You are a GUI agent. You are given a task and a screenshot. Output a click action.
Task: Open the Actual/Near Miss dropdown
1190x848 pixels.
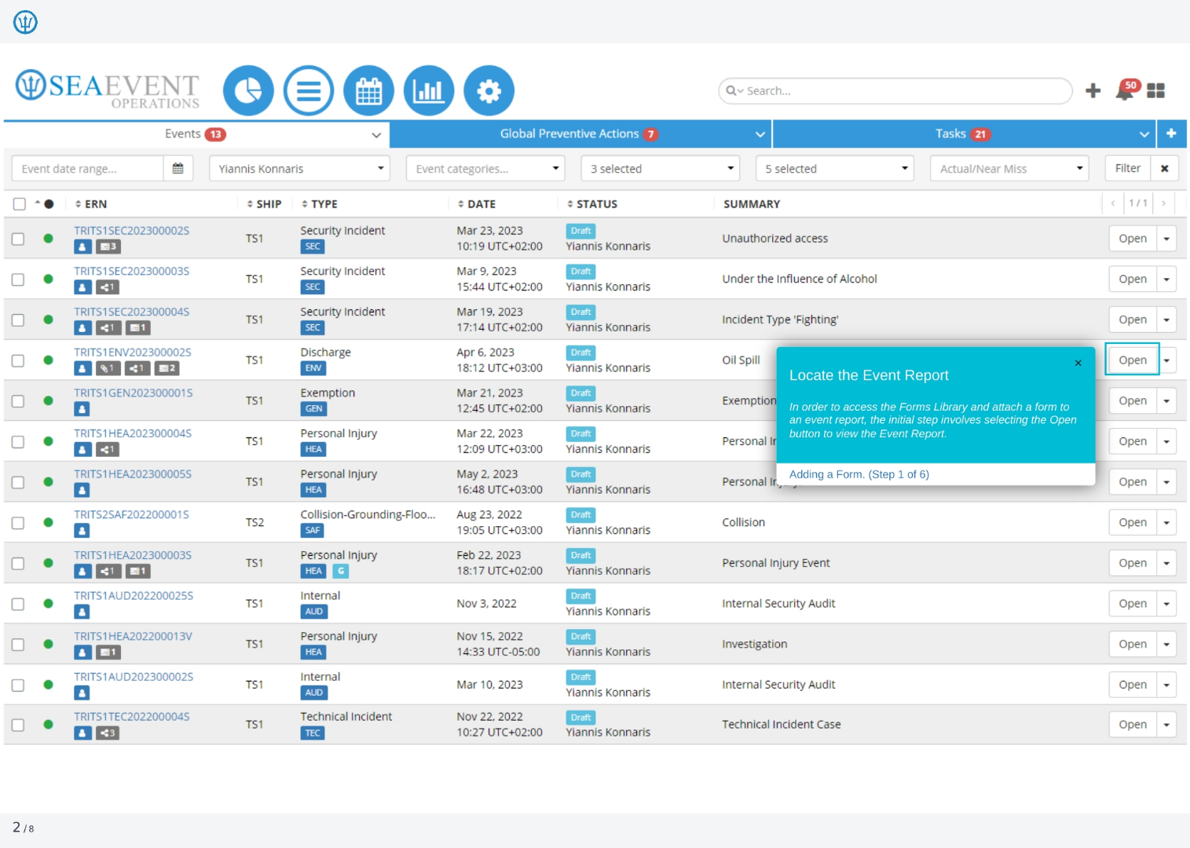click(x=1009, y=169)
